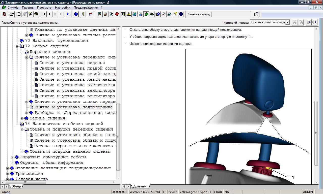This screenshot has height=194, width=323.
Task: Click the globe icon in the toolbar
Action: pos(134,14)
